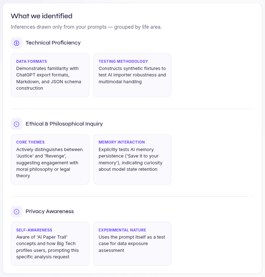
Task: Click the SELF-AWARENESS label
Action: click(34, 230)
